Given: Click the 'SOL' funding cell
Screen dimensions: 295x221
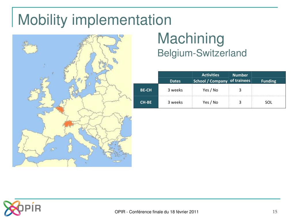Looking at the screenshot, I should (268, 102).
